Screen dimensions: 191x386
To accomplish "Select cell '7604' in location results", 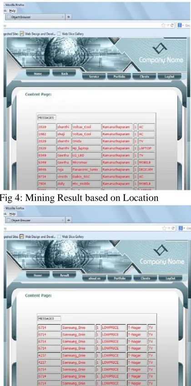I will tap(47, 183).
